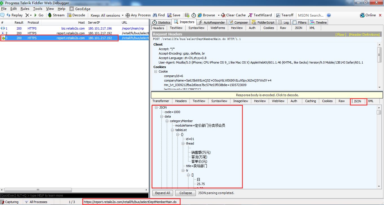Click the JSON view vertical scrollbar thumb
This screenshot has width=384, height=205.
(379, 112)
